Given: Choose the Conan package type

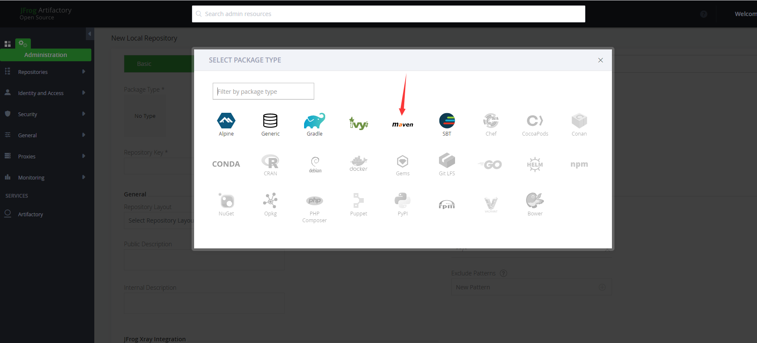Looking at the screenshot, I should [579, 125].
